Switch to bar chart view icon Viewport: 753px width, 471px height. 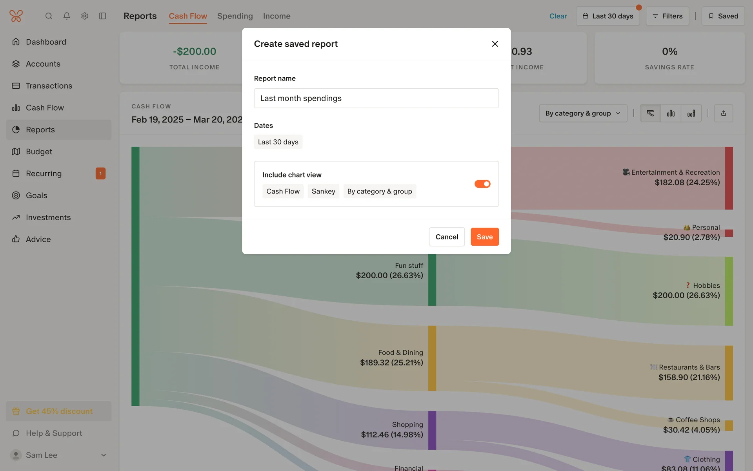[671, 113]
